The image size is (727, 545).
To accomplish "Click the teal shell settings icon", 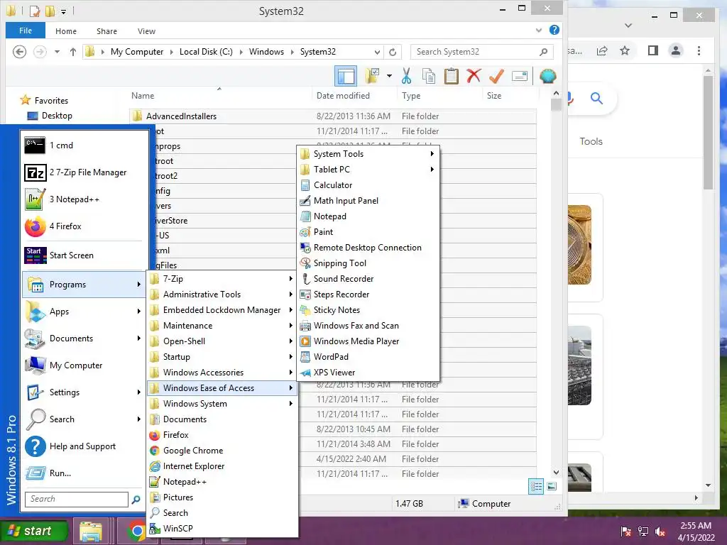I will point(547,76).
